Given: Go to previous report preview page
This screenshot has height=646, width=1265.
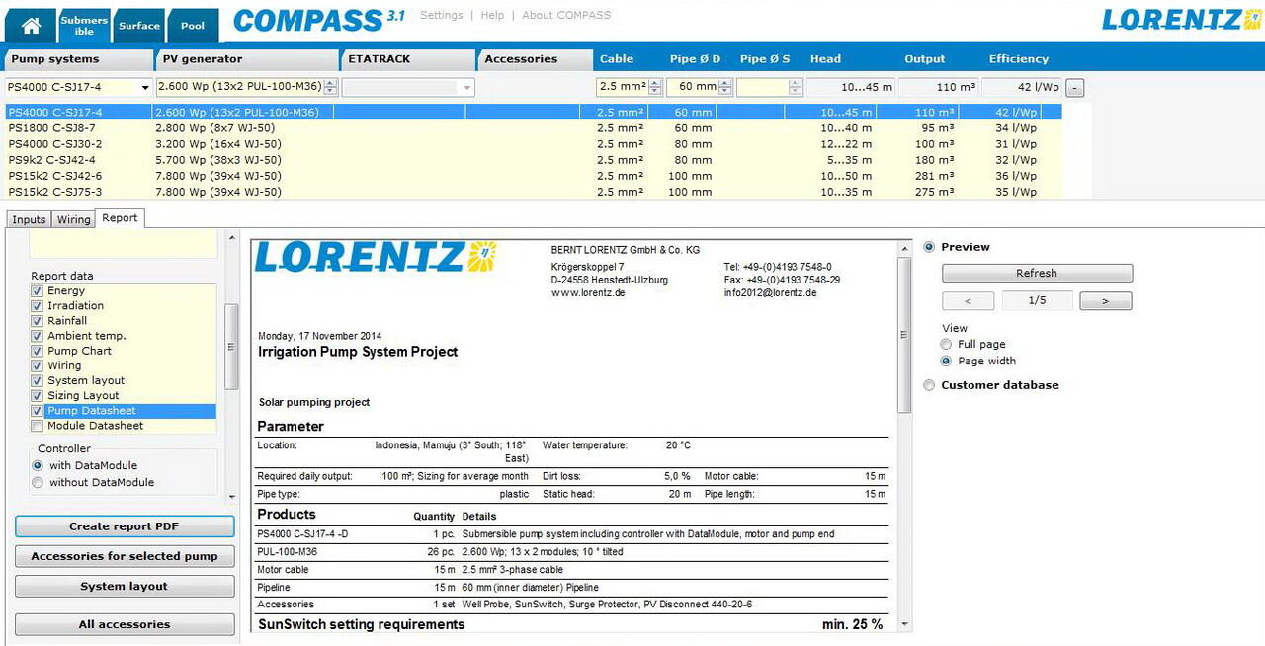Looking at the screenshot, I should 967,300.
